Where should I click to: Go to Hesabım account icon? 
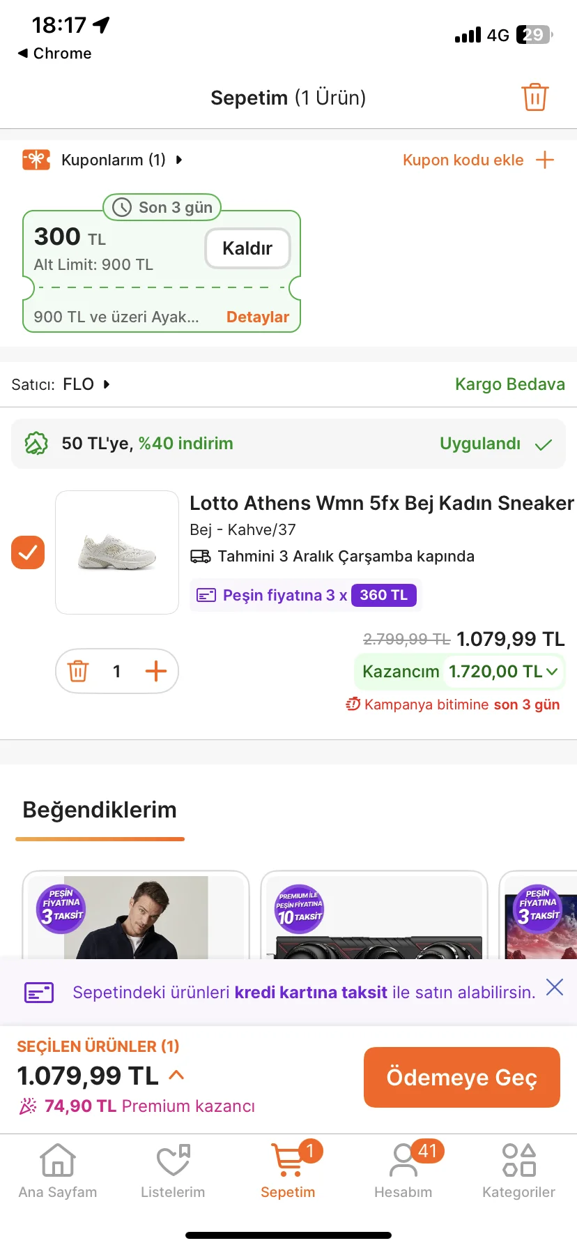tap(403, 1162)
